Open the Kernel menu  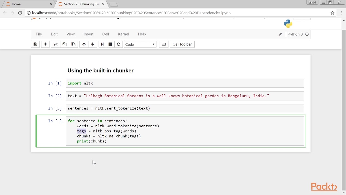click(123, 34)
